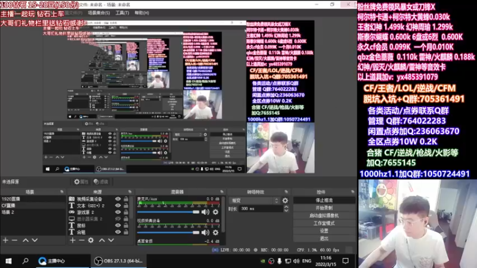Open the Filters button beside Properties
This screenshot has height=268, width=477.
(101, 182)
